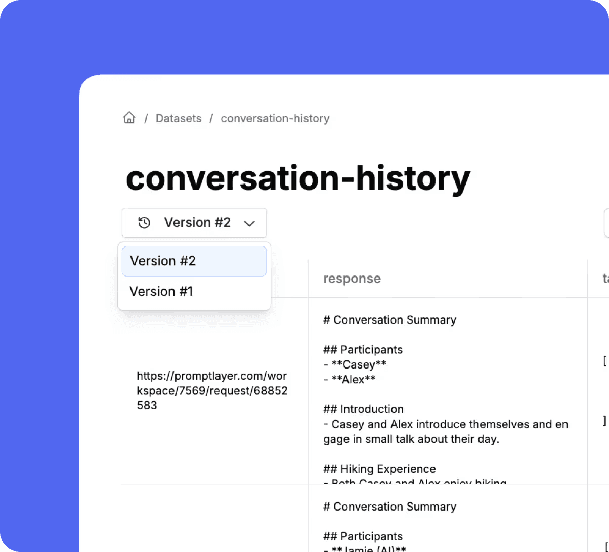Select Version #2 from the dropdown list
Viewport: 609px width, 552px height.
194,261
